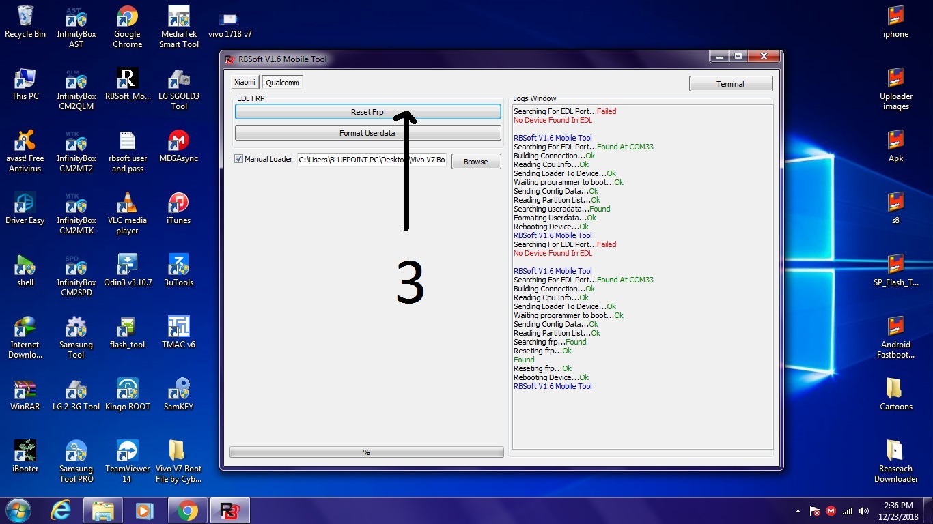The image size is (933, 524).
Task: Open iBooter desktop icon
Action: (25, 456)
